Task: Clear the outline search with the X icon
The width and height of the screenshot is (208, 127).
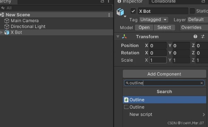Action: tap(202, 83)
